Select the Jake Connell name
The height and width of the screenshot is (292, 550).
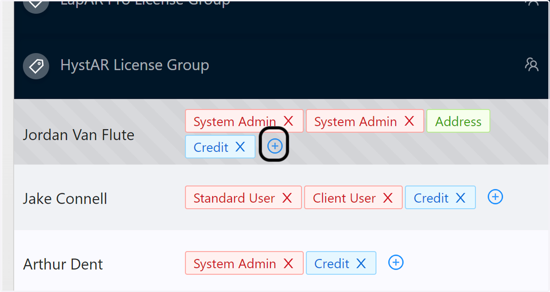tap(65, 199)
